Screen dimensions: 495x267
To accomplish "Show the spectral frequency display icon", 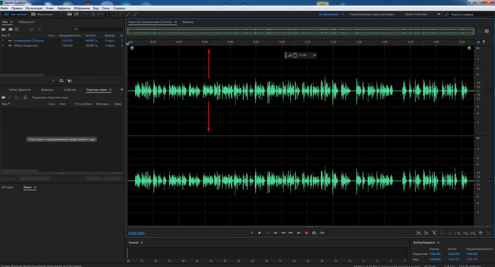I will (70, 14).
